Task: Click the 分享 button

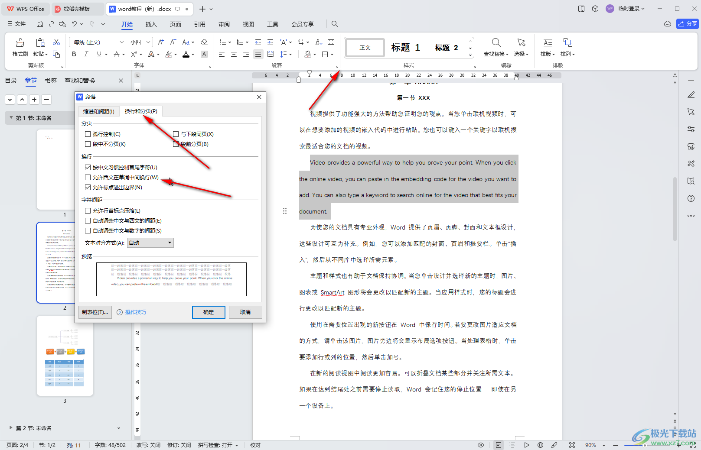Action: coord(688,24)
